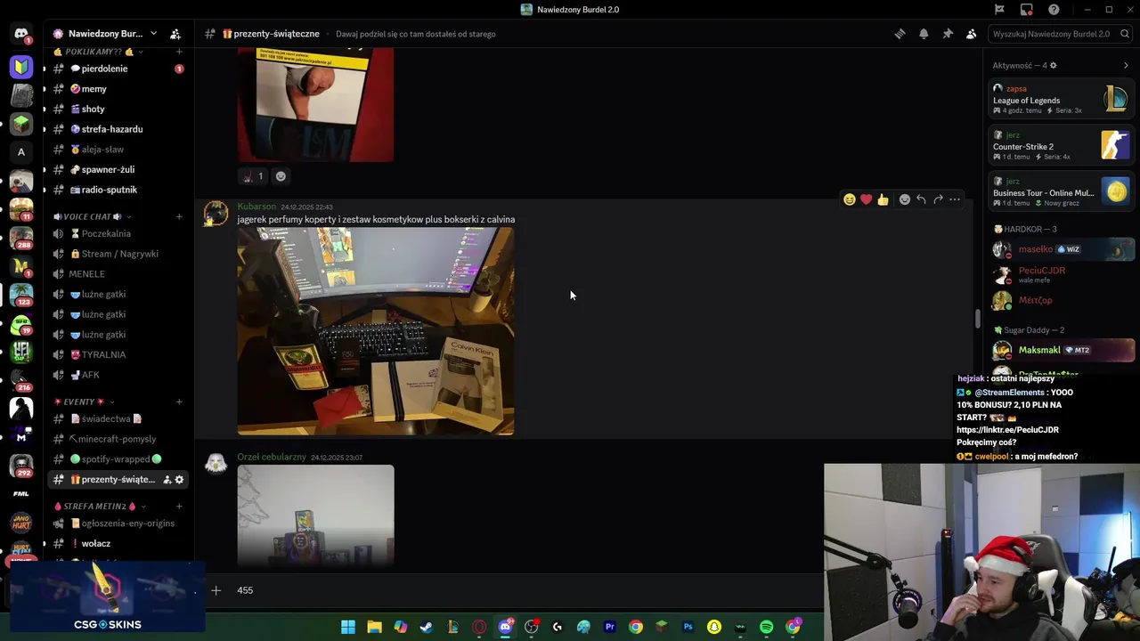Expand the Nawiedzony Burdel server dropdown
Image resolution: width=1140 pixels, height=641 pixels.
point(153,34)
